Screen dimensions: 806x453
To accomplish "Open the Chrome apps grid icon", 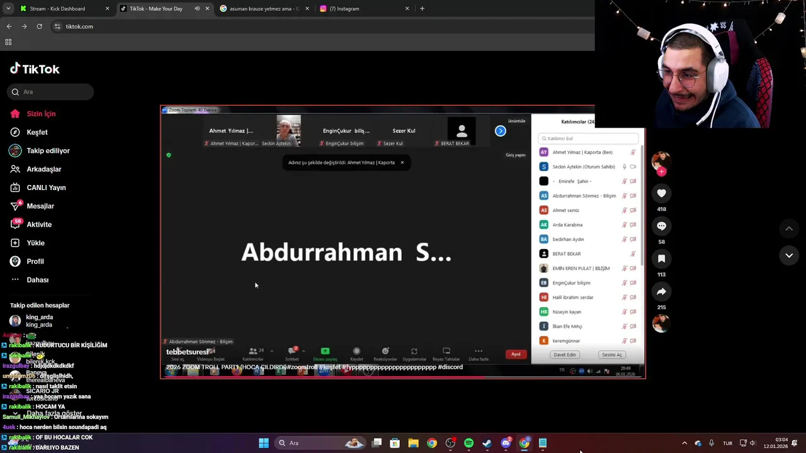I will (x=8, y=42).
